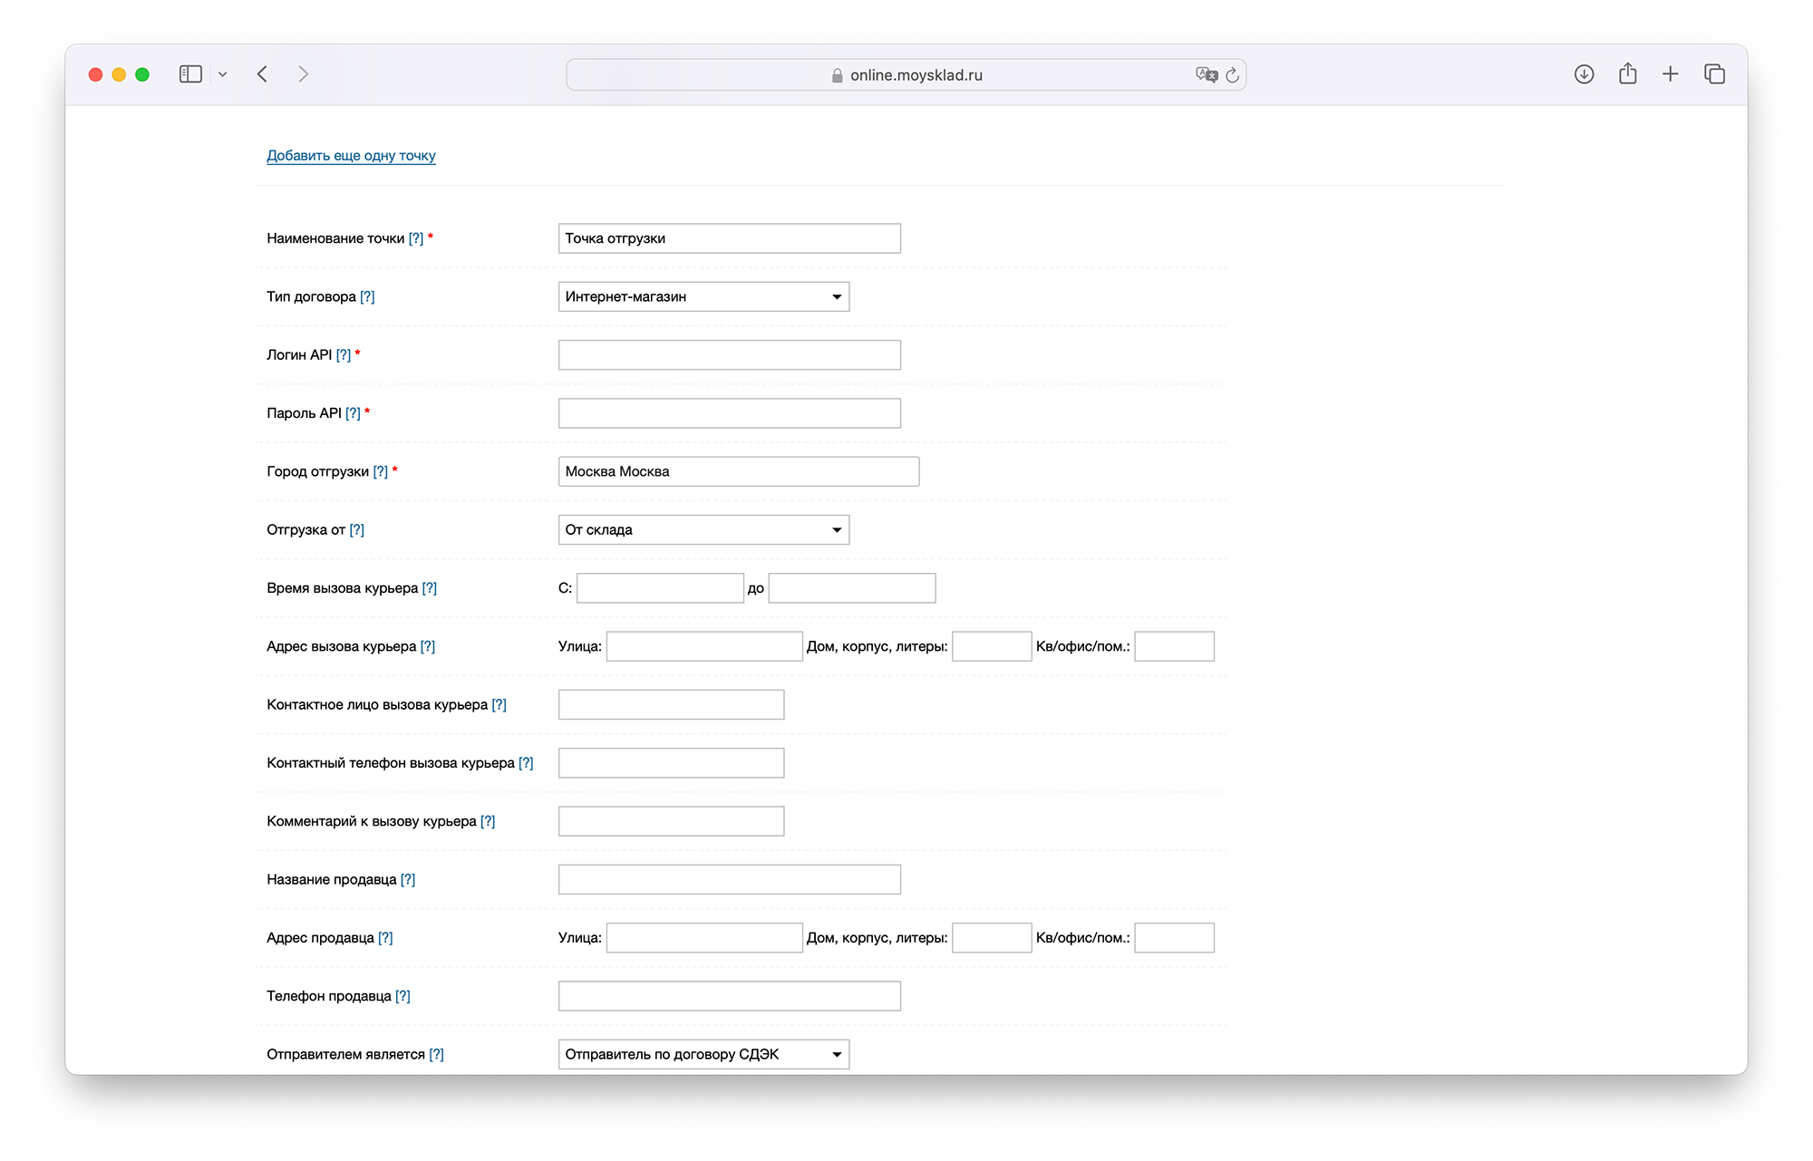Open the Safari downloads icon

1584,74
